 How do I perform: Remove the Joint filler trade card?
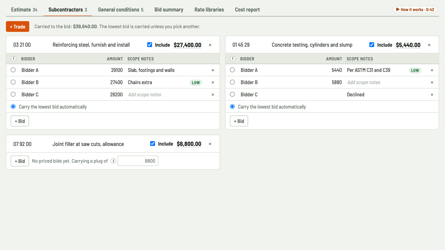pyautogui.click(x=210, y=144)
